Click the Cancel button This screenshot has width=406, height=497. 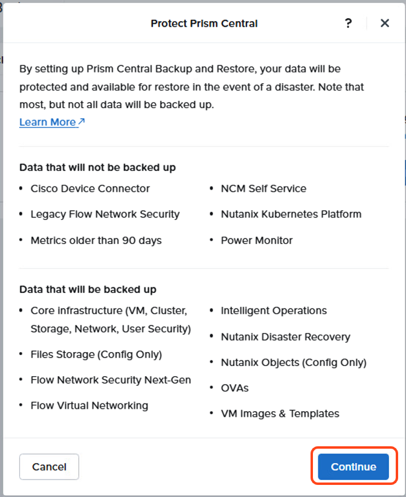point(49,467)
